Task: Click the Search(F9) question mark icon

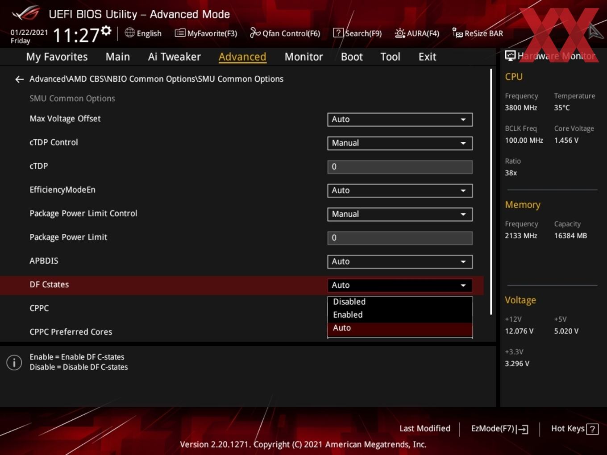Action: coord(338,33)
